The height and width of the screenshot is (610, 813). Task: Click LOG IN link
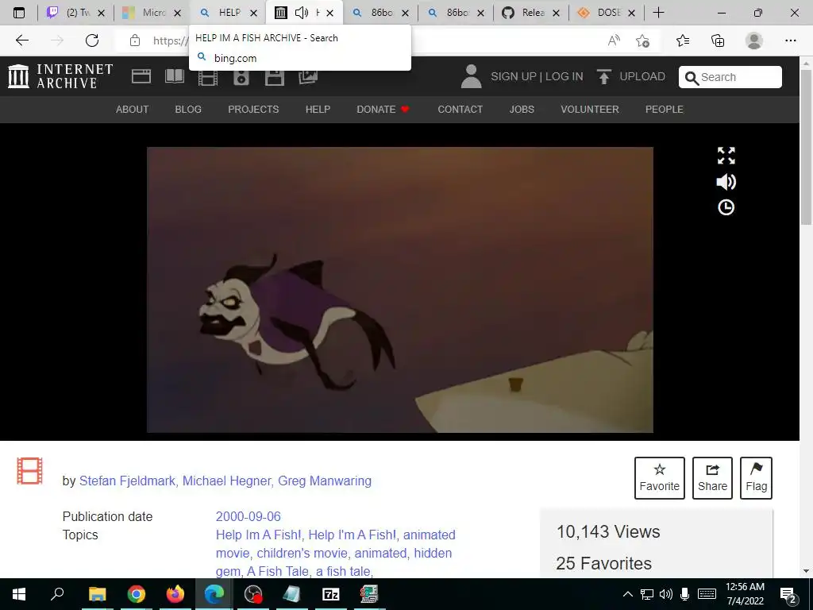point(564,77)
